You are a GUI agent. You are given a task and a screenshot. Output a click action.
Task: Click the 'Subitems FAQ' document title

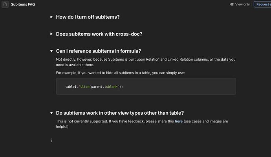24,4
